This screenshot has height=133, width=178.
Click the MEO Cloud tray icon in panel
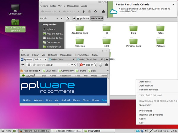coord(138,131)
